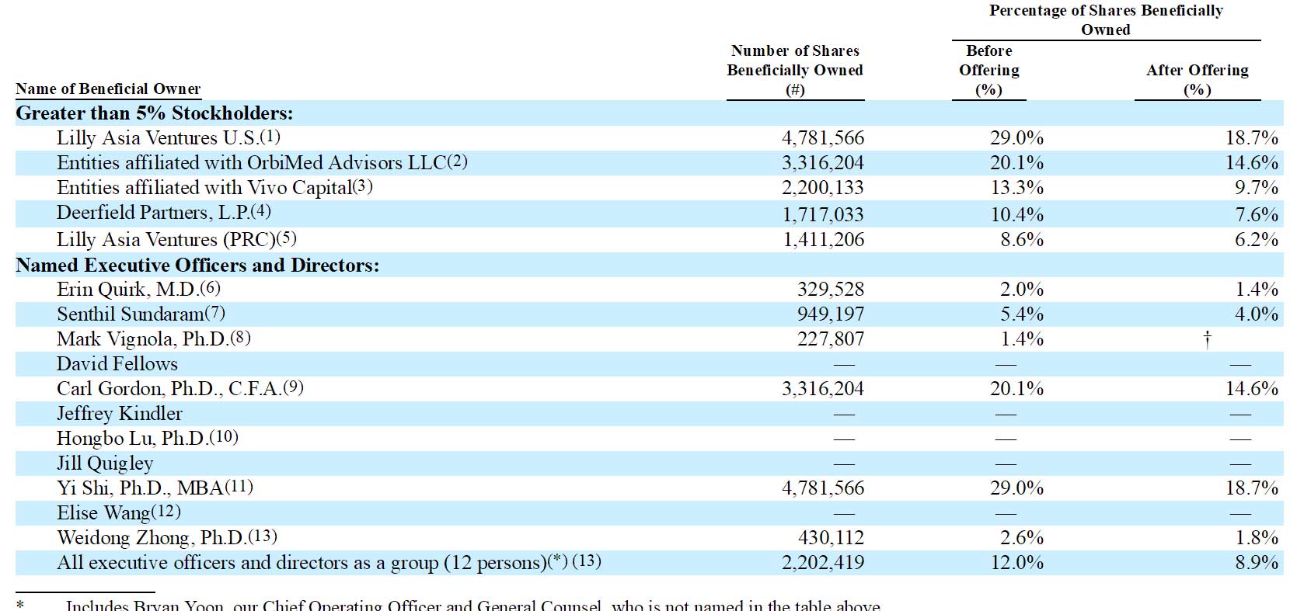Click after-offering value '7.6%' for Deerfield Partners
The width and height of the screenshot is (1290, 611).
tap(1257, 214)
